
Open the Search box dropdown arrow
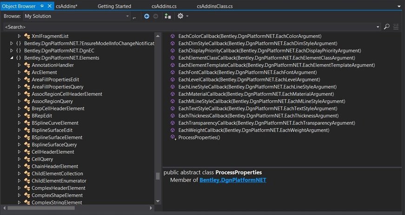(378, 27)
